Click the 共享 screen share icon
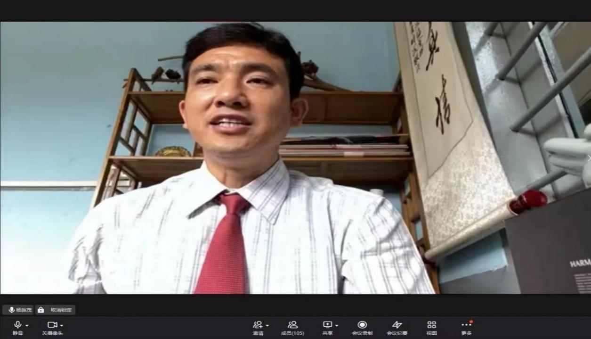591x339 pixels. [x=327, y=325]
